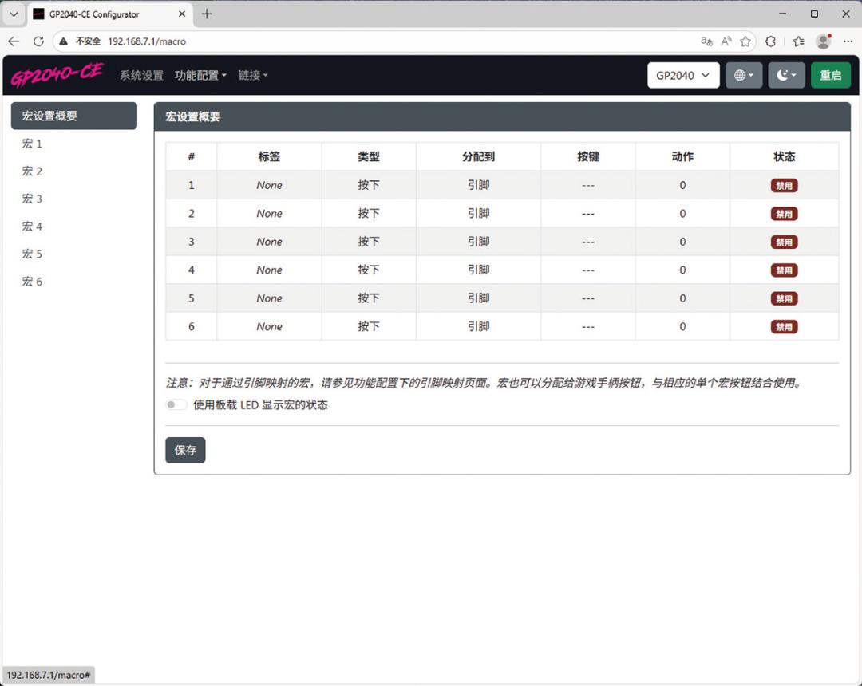
Task: Click the 标签 column header
Action: tap(270, 156)
